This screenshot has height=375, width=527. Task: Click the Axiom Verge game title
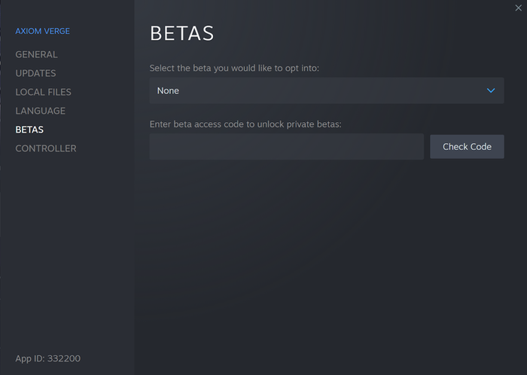42,32
